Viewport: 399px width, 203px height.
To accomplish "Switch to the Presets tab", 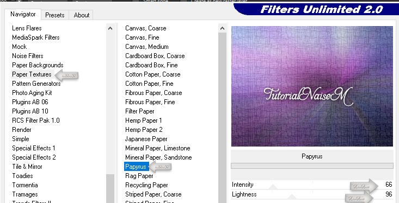I will [x=55, y=15].
